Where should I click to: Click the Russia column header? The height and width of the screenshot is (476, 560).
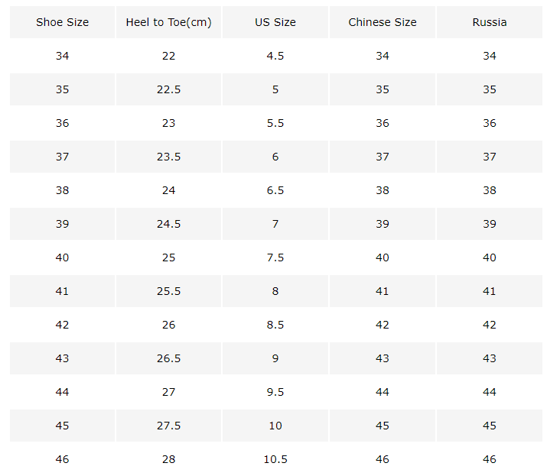tap(490, 22)
